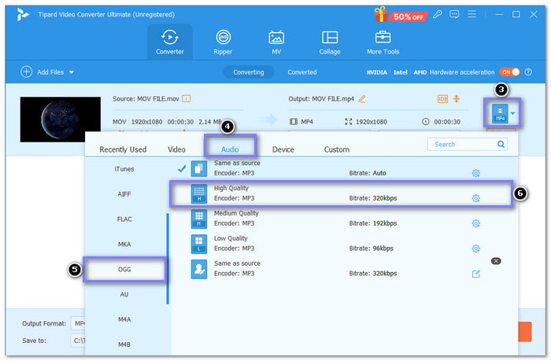Choose Low Quality profile name text
The image size is (551, 361).
point(231,238)
